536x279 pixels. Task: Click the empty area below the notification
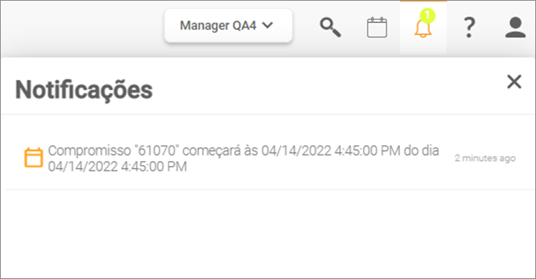click(x=268, y=232)
